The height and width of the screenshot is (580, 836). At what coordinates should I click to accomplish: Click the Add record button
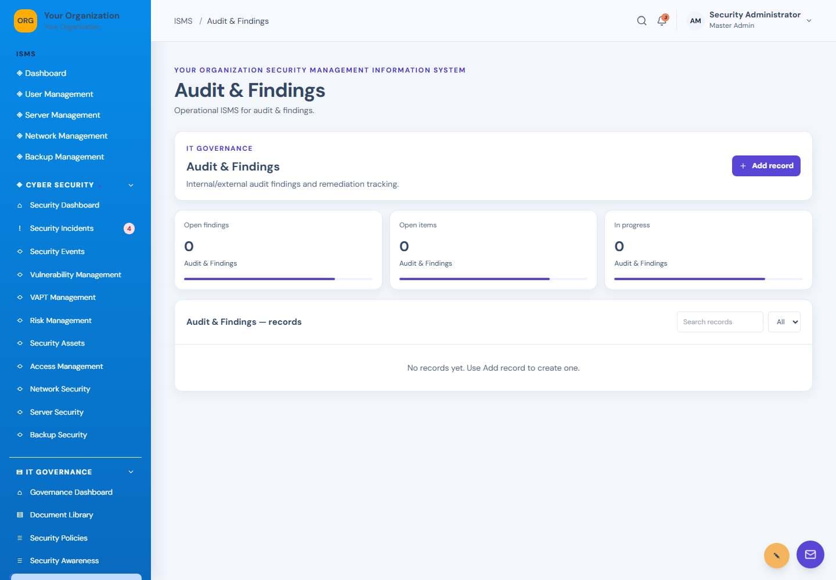(x=766, y=166)
